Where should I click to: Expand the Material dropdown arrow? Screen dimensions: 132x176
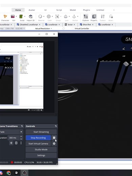[44, 17]
